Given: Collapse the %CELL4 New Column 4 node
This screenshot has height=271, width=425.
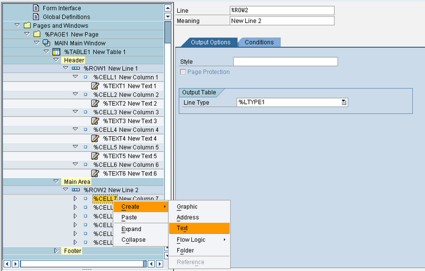Looking at the screenshot, I should pos(75,129).
